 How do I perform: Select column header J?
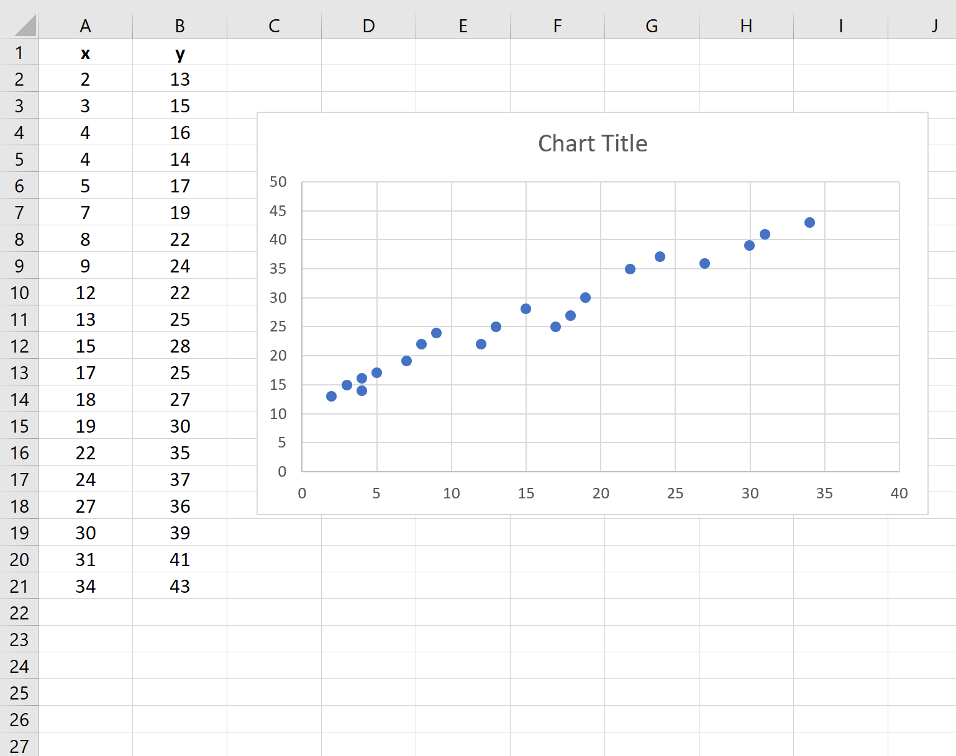934,26
